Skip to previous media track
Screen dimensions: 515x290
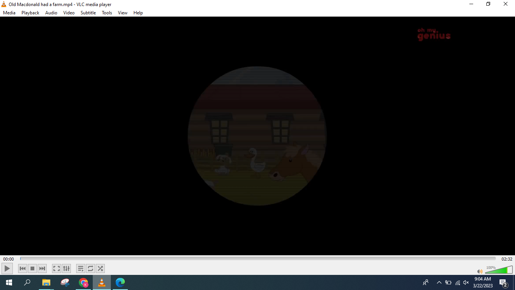[x=23, y=268]
